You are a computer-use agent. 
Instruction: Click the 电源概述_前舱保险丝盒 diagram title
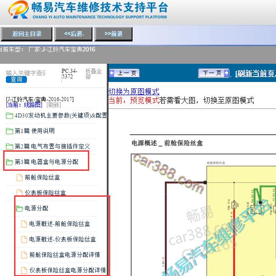click(x=167, y=143)
